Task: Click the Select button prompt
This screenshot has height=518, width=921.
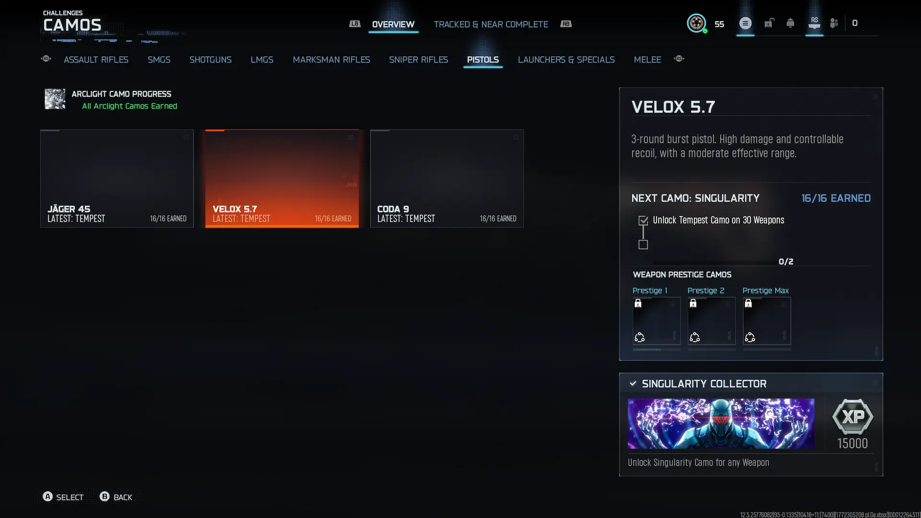Action: pyautogui.click(x=63, y=497)
